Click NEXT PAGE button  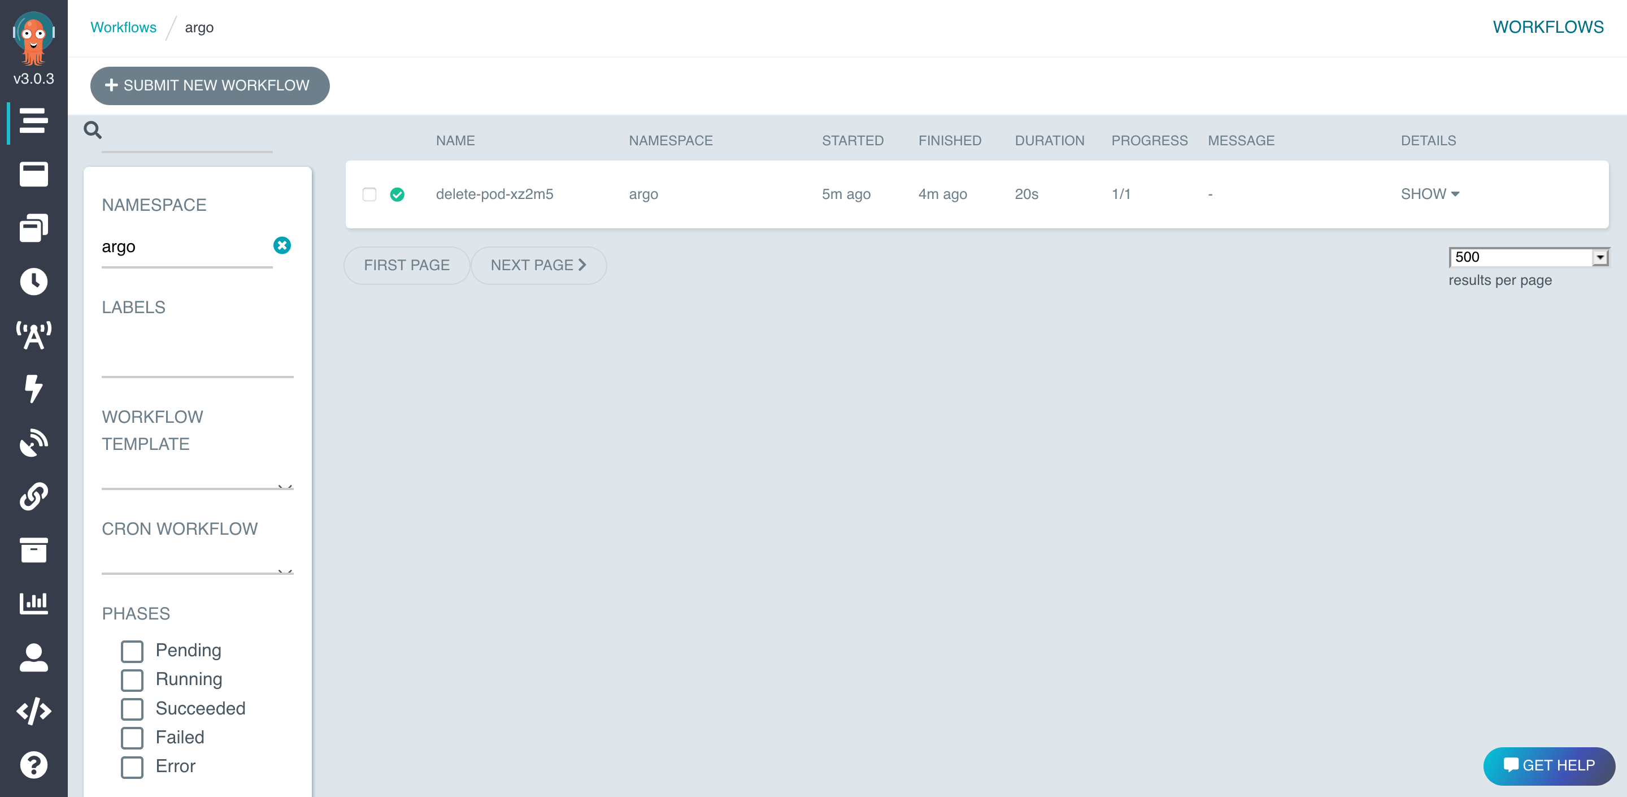click(537, 265)
